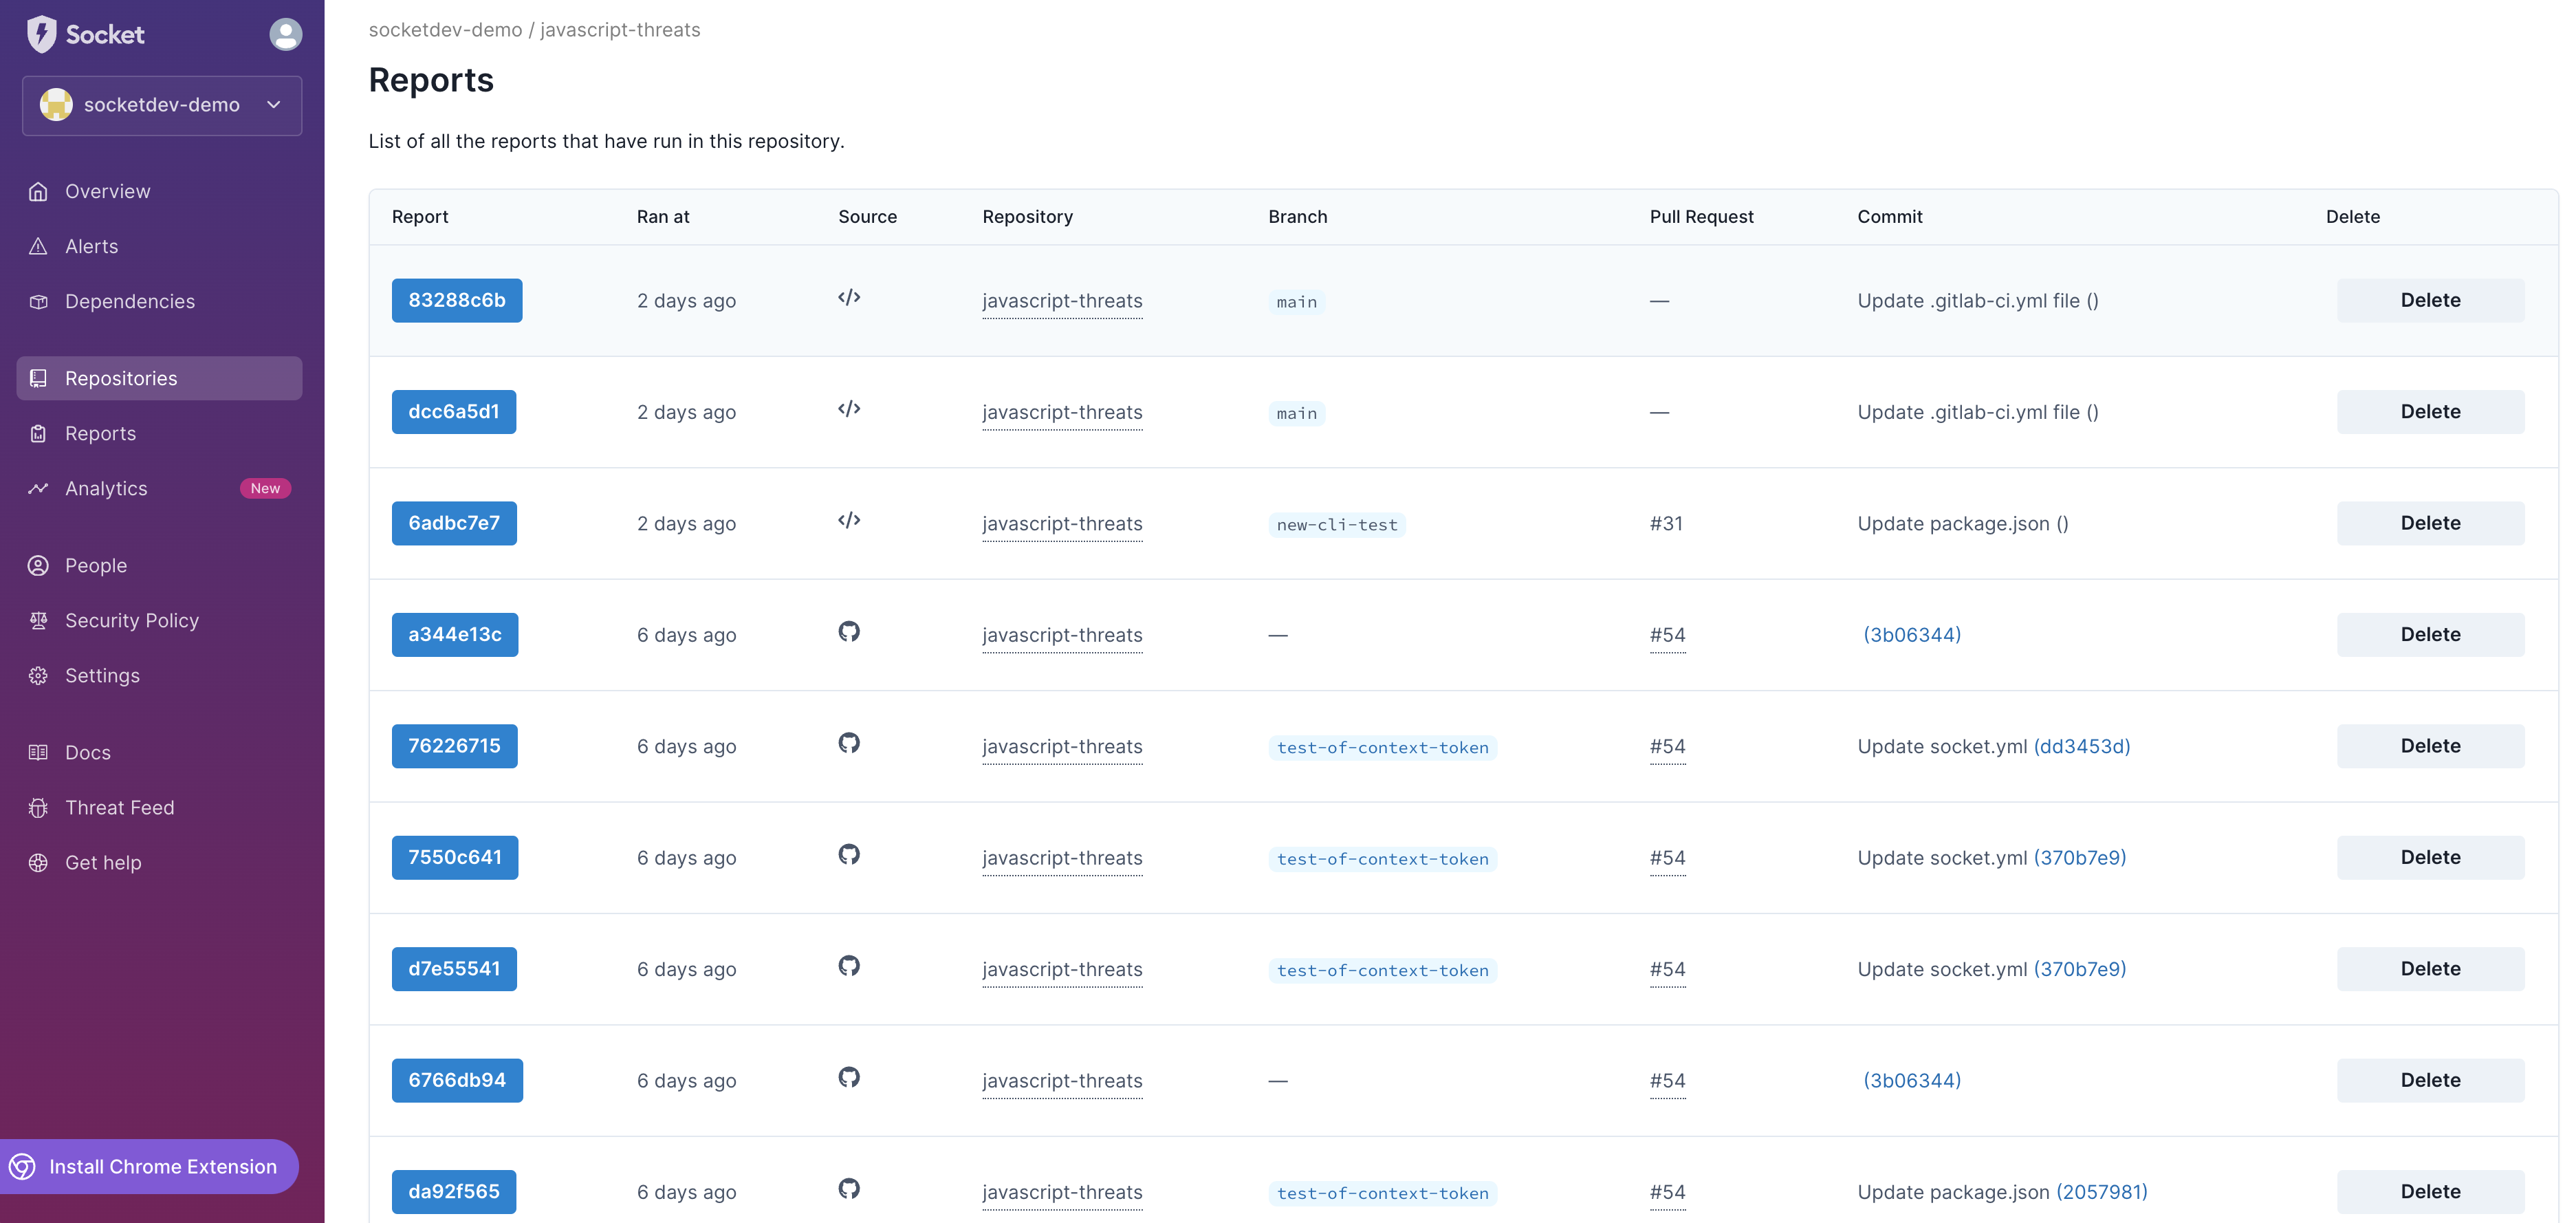Click the Socket shield logo icon
Screen dimensions: 2576x1223
click(x=41, y=34)
